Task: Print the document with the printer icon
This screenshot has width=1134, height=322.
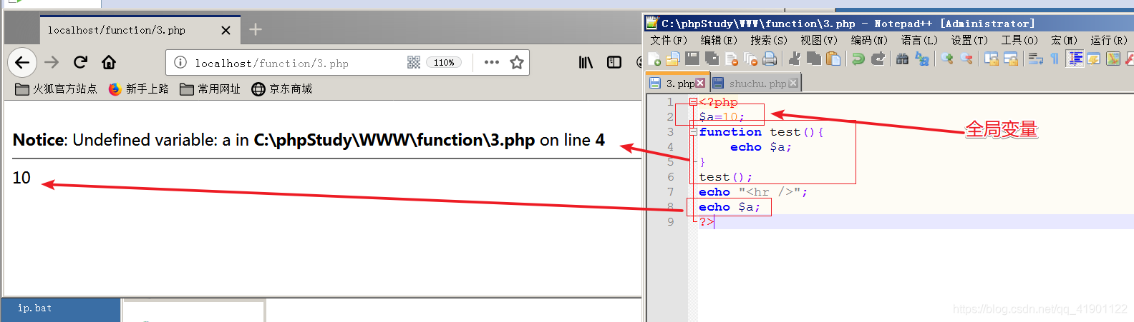Action: (770, 59)
